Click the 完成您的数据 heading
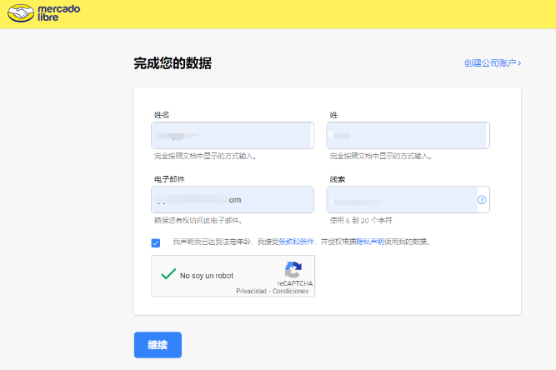The image size is (556, 370). pyautogui.click(x=173, y=63)
